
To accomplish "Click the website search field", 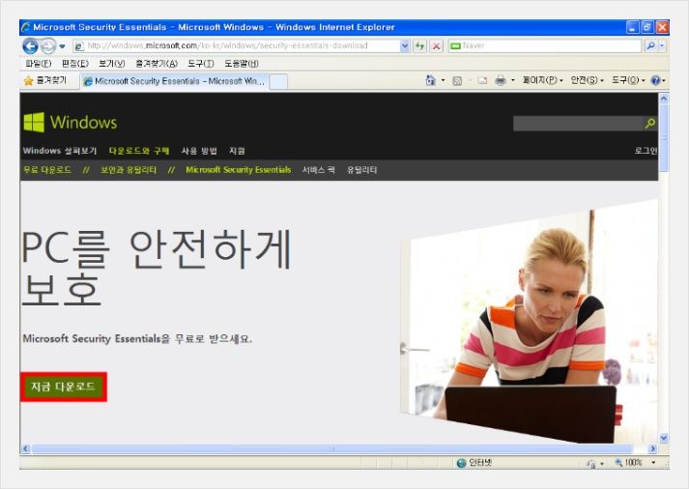I will [x=578, y=124].
